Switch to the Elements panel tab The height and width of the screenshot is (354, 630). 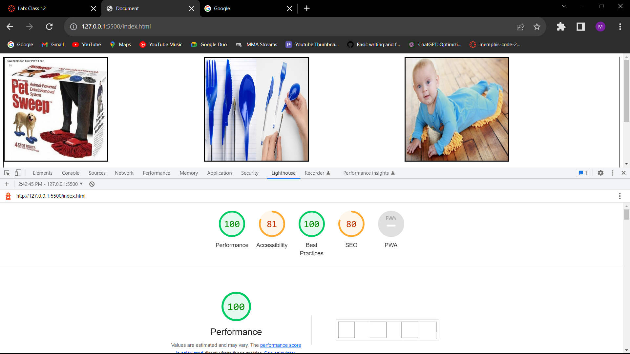click(x=42, y=173)
